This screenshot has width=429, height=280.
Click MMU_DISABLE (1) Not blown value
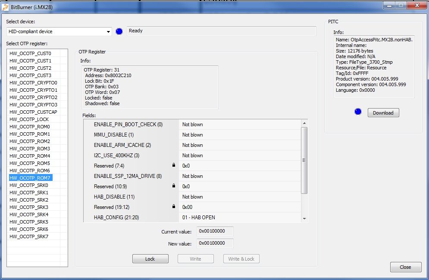pyautogui.click(x=240, y=135)
